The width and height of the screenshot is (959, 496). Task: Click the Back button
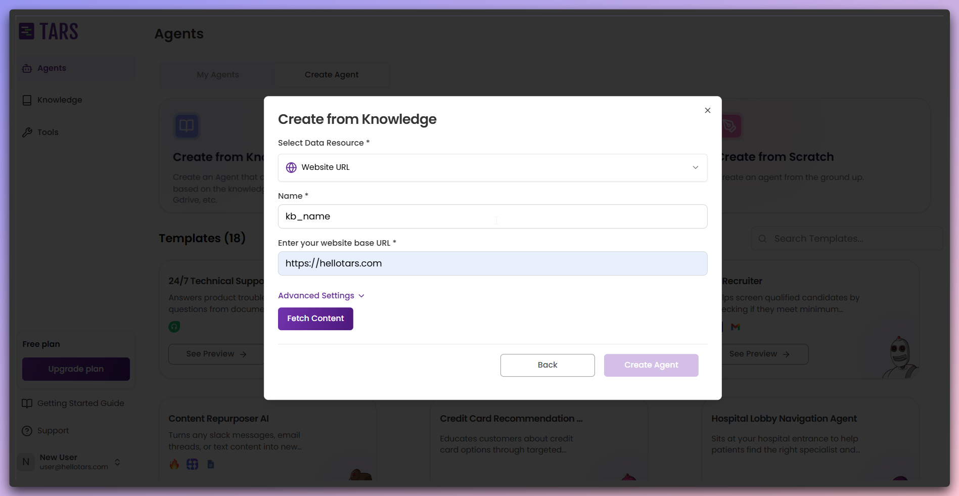click(547, 365)
